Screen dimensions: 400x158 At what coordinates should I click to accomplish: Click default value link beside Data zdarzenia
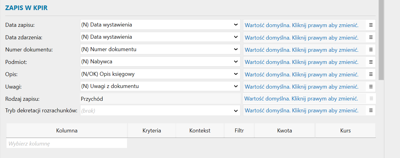pos(301,38)
